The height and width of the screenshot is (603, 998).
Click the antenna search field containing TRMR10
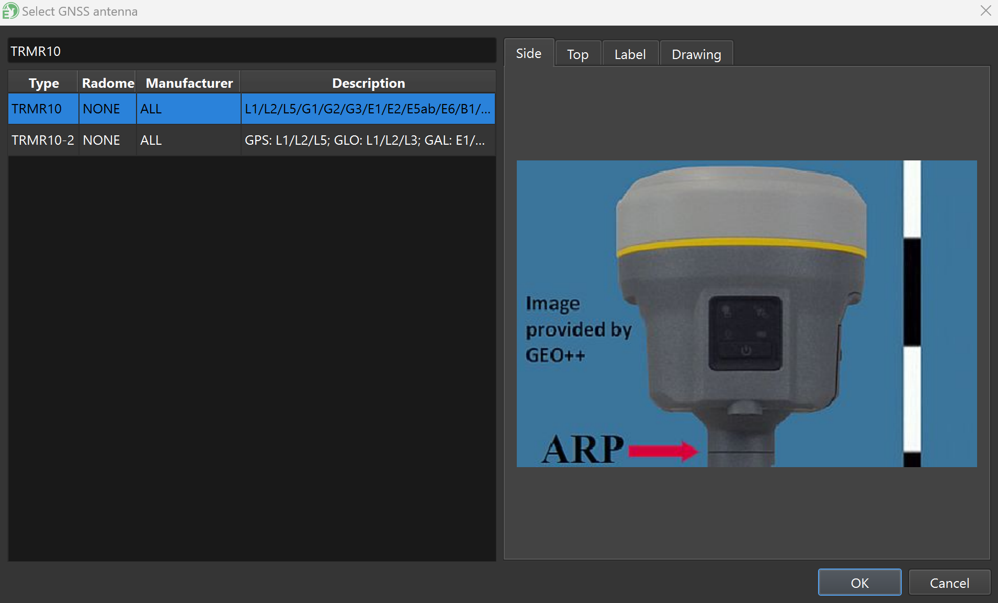coord(251,51)
